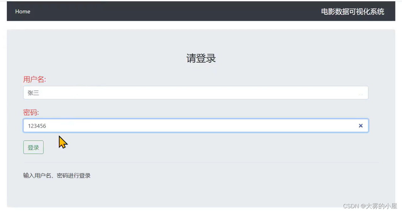402x212 pixels.
Task: Click the horizontal divider below the 登录 button
Action: coord(201,163)
